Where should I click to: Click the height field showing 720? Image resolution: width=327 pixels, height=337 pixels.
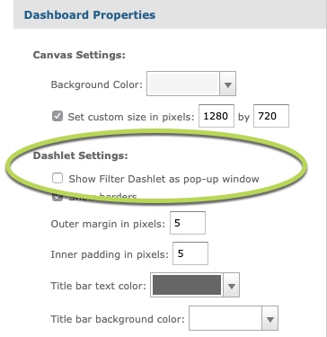click(x=271, y=116)
